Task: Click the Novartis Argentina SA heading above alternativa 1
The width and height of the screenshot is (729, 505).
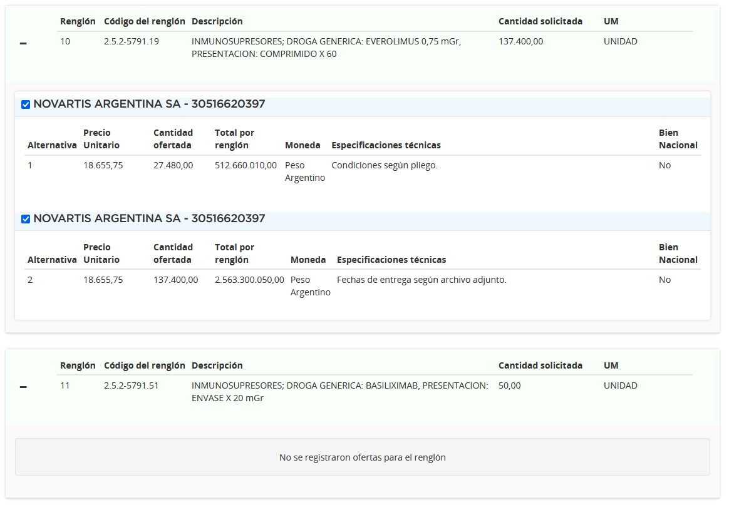Action: click(149, 104)
